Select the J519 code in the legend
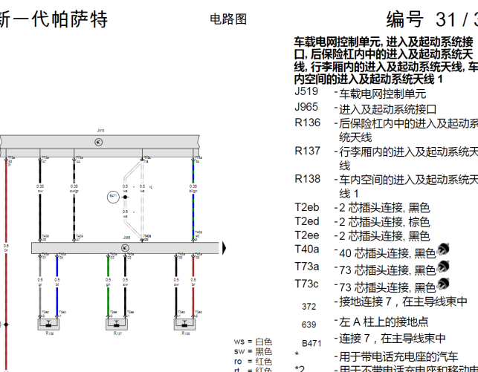478x372 pixels. click(x=306, y=91)
